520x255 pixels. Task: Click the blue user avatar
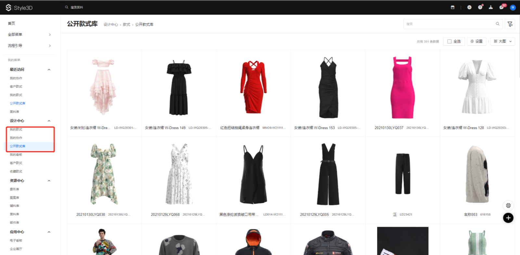tap(513, 7)
